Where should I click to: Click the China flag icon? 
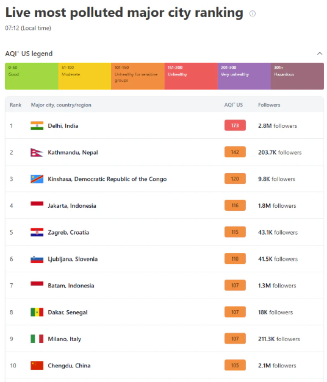[x=37, y=366]
